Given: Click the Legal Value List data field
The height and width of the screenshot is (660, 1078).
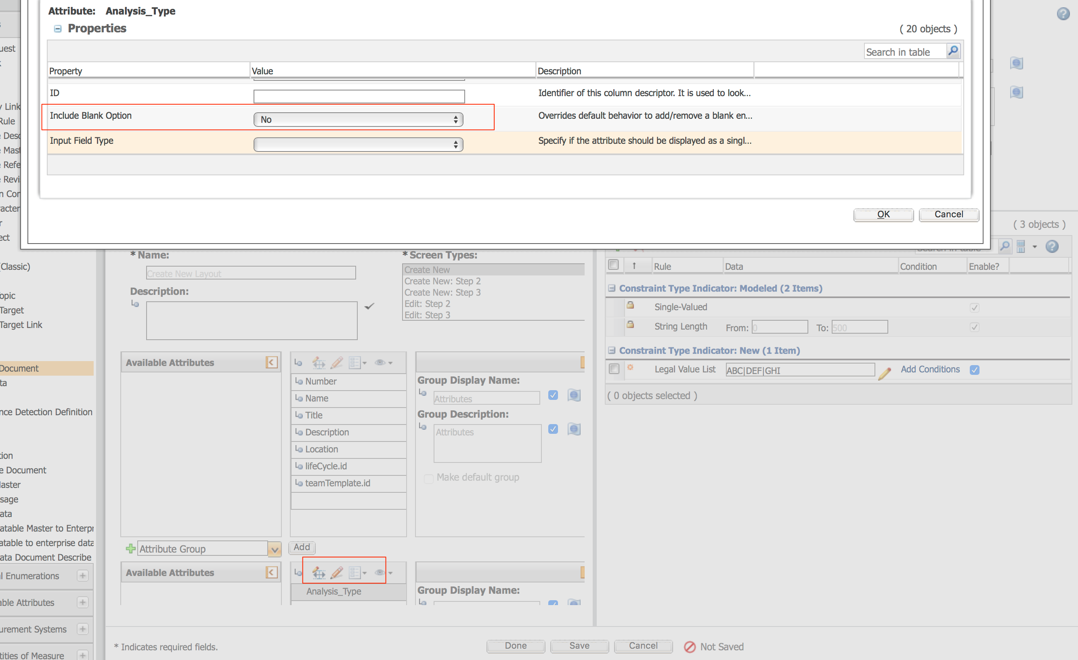Looking at the screenshot, I should [800, 370].
